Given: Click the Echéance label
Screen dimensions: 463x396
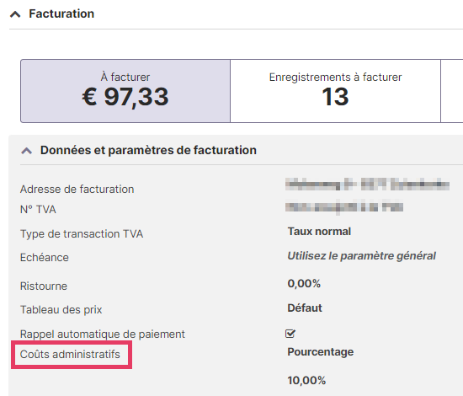Looking at the screenshot, I should pos(45,258).
